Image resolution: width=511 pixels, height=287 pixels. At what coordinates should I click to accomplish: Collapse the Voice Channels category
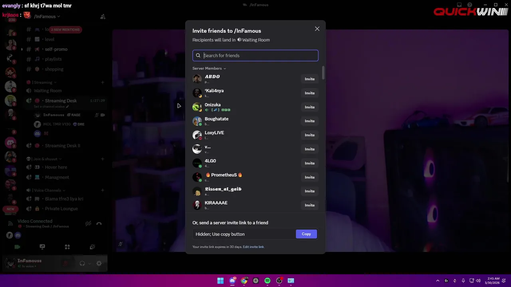coord(46,191)
